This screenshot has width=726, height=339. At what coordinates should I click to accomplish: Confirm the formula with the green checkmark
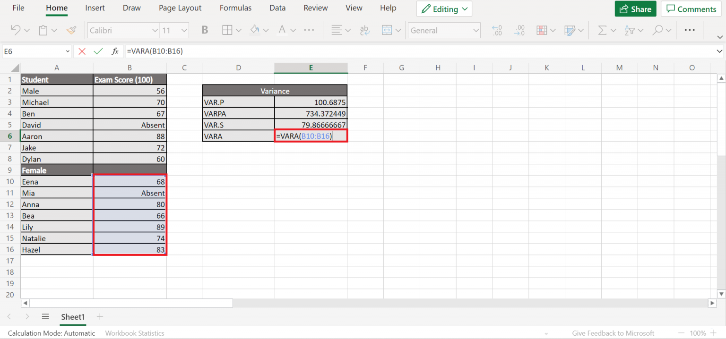[x=98, y=51]
